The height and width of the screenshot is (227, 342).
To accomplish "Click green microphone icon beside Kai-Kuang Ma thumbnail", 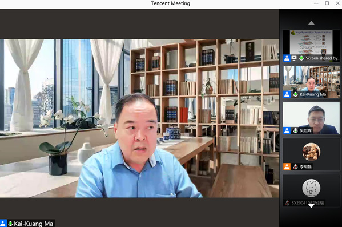I will (x=295, y=94).
